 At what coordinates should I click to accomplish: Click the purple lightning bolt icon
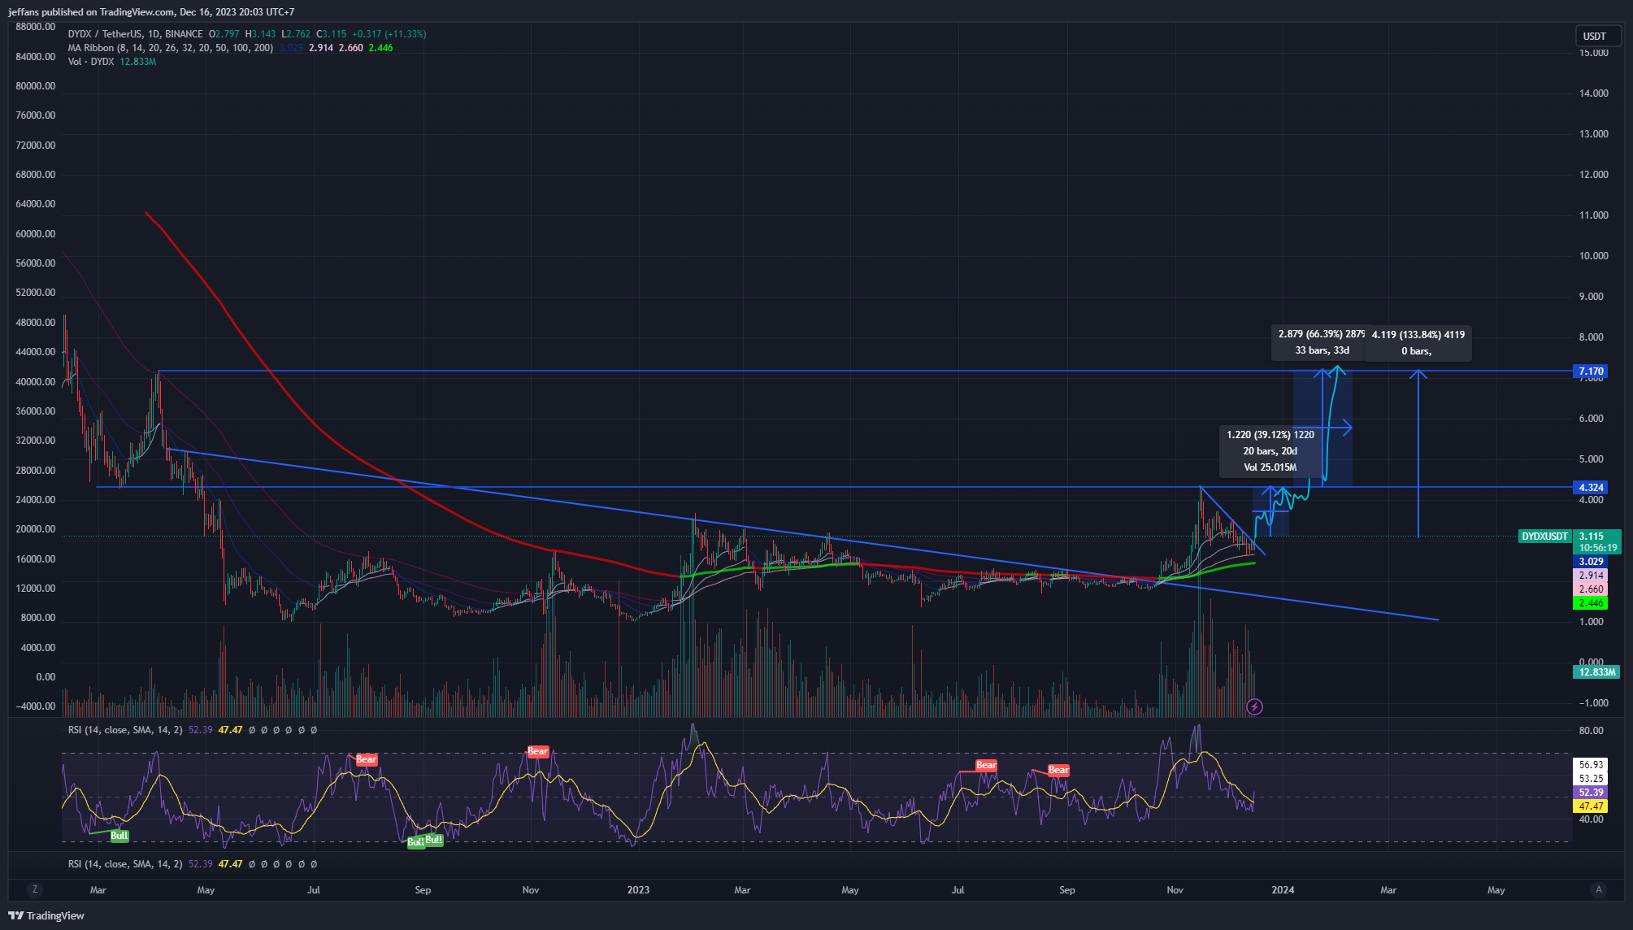pos(1254,706)
